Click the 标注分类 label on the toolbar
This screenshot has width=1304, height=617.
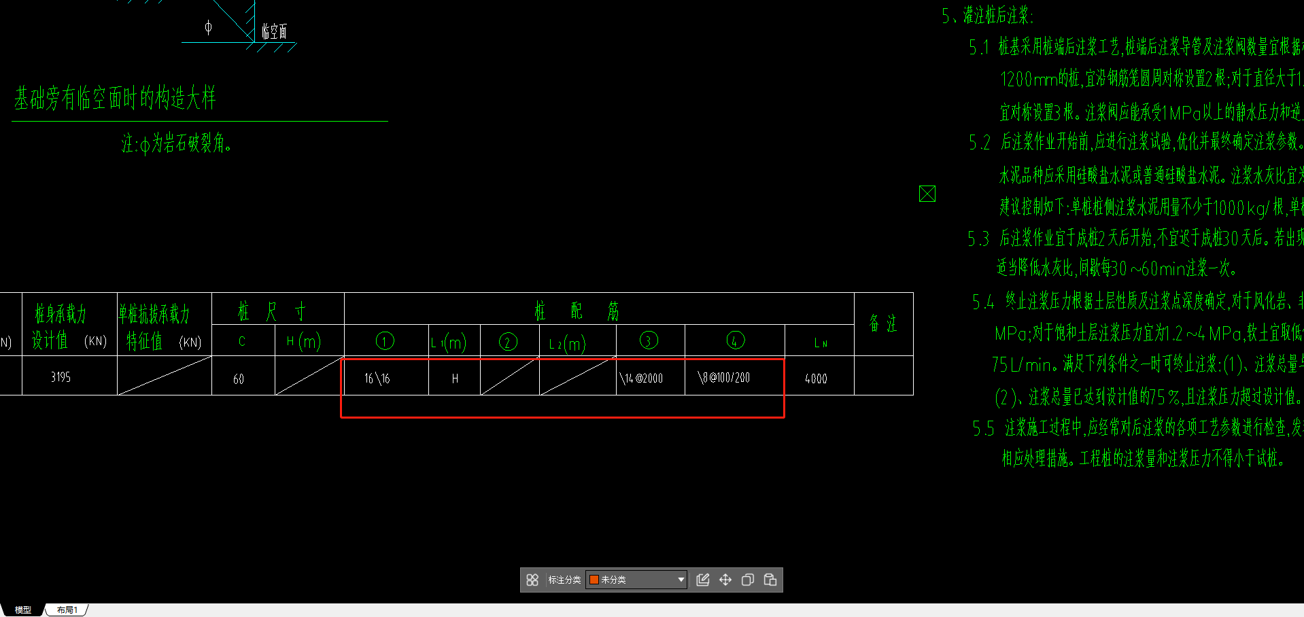tap(564, 580)
